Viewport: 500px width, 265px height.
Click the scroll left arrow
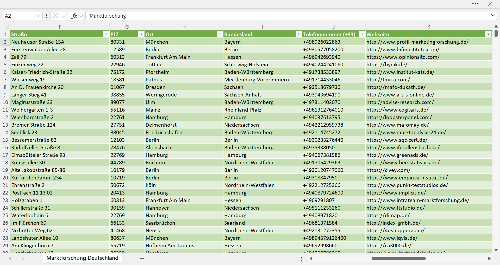[x=311, y=258]
